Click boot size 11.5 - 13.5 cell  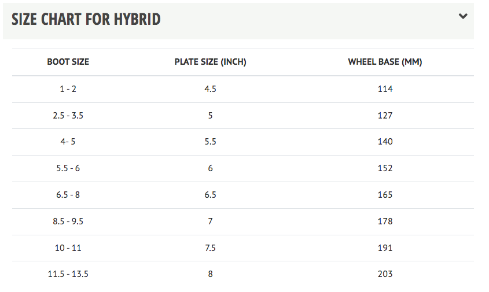tap(68, 274)
